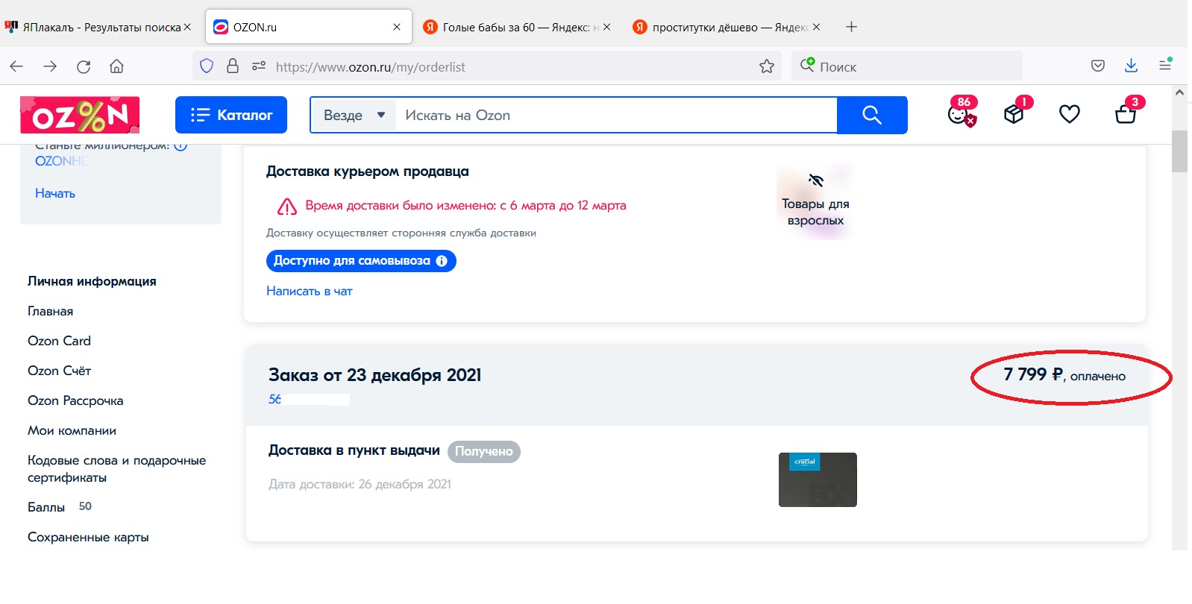Open Ozon Счёт section

coord(60,371)
